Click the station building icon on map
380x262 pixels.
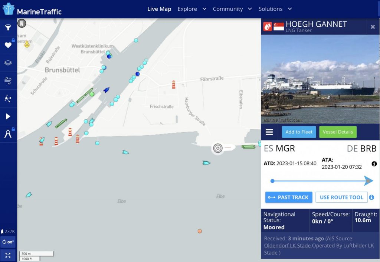(x=22, y=23)
